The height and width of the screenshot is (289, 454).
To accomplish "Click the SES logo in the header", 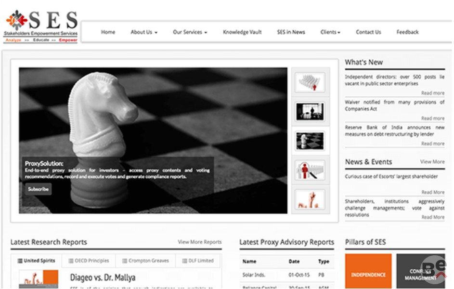I will [x=41, y=26].
